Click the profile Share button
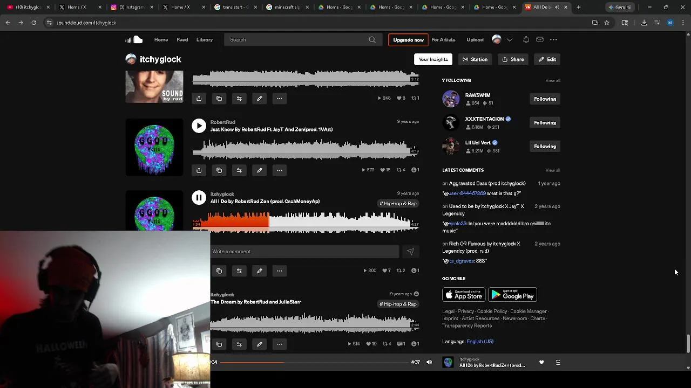The image size is (691, 388). coord(513,59)
